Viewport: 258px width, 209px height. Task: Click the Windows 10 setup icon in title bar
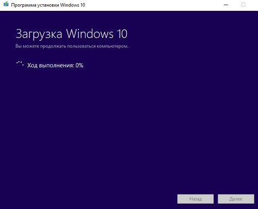[6, 4]
